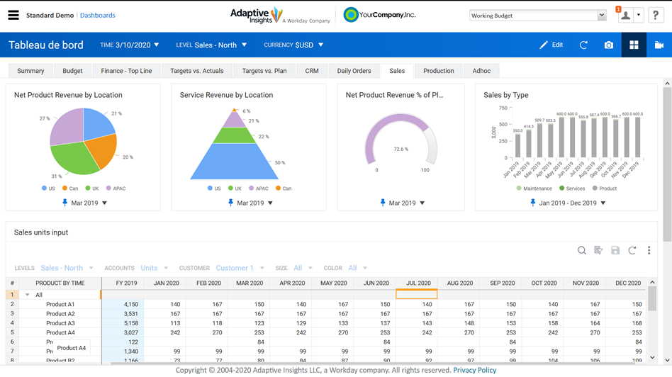Image resolution: width=672 pixels, height=377 pixels.
Task: Open the Working Budget version dropdown
Action: 538,16
